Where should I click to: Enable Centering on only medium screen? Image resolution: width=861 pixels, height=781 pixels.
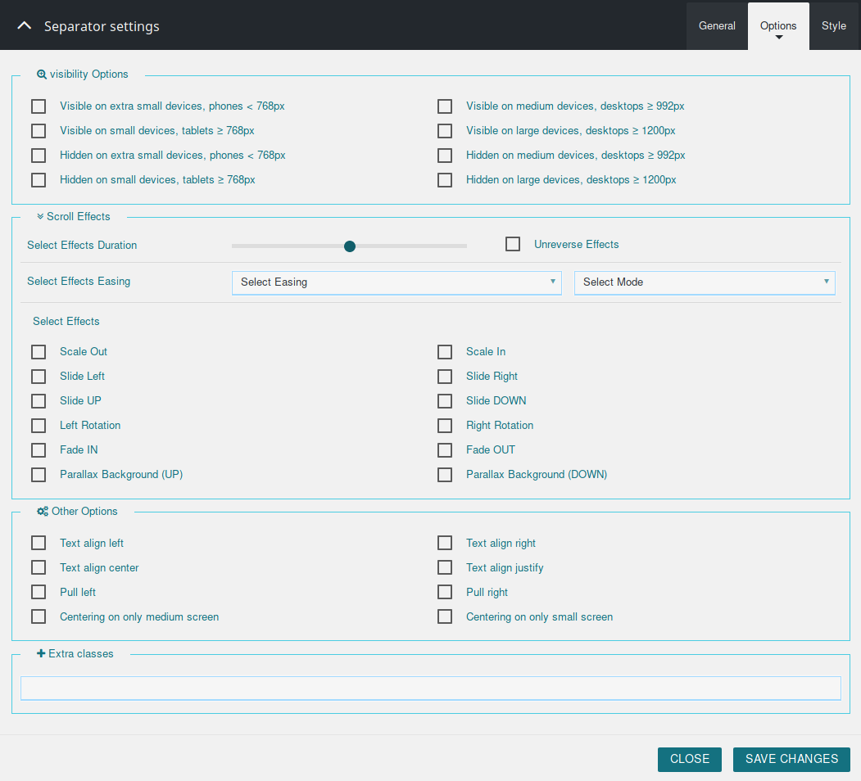pos(38,616)
